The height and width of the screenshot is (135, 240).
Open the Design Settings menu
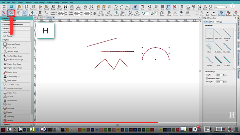39,3
